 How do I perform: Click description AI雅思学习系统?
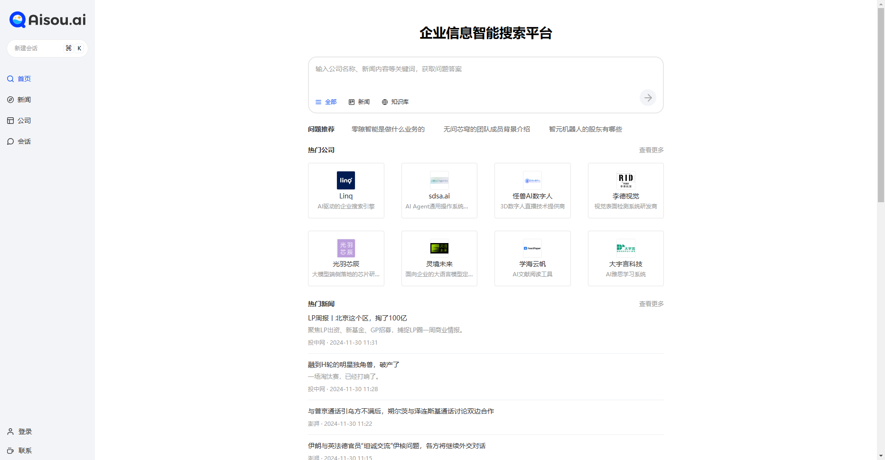(626, 274)
